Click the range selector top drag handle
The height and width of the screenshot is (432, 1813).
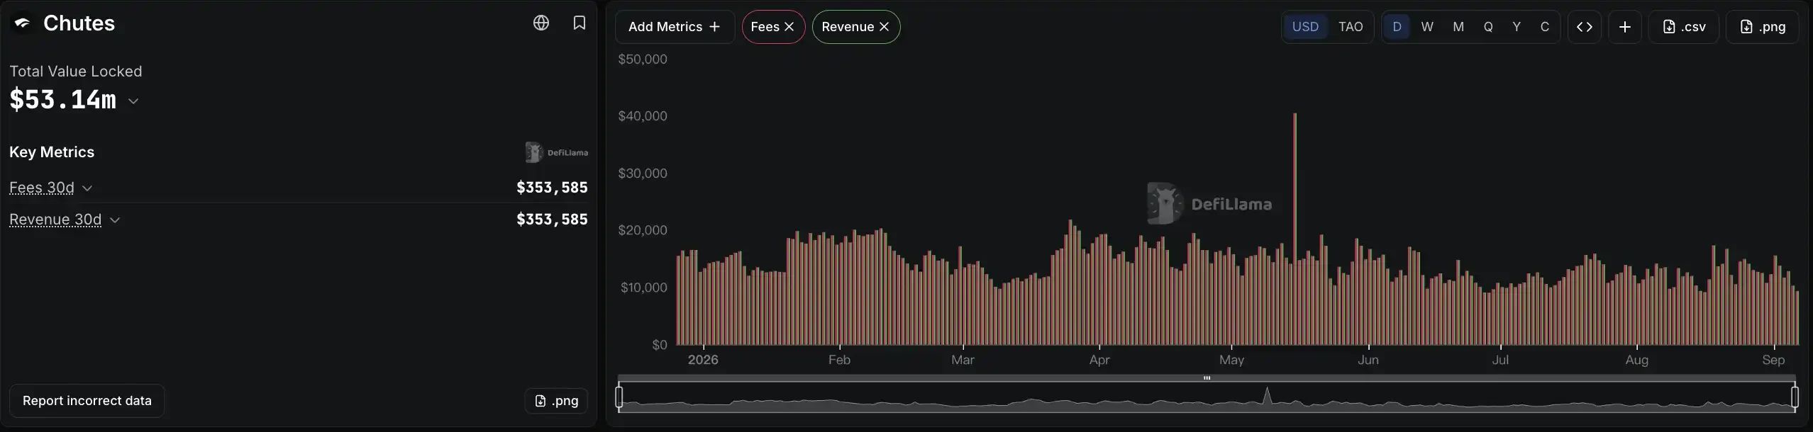1207,378
